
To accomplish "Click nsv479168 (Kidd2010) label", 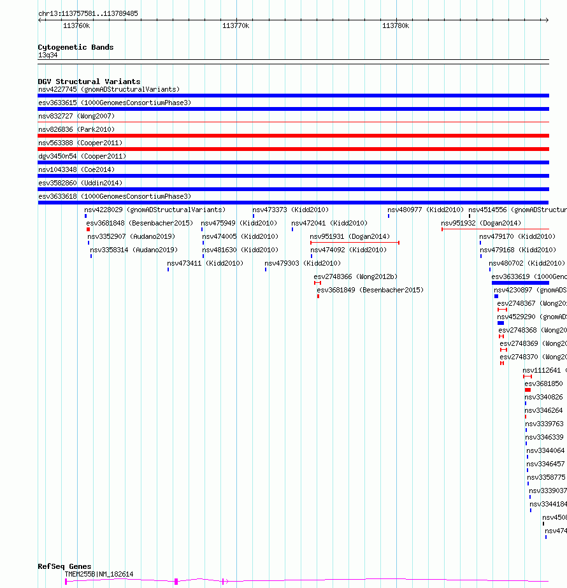I will [518, 250].
